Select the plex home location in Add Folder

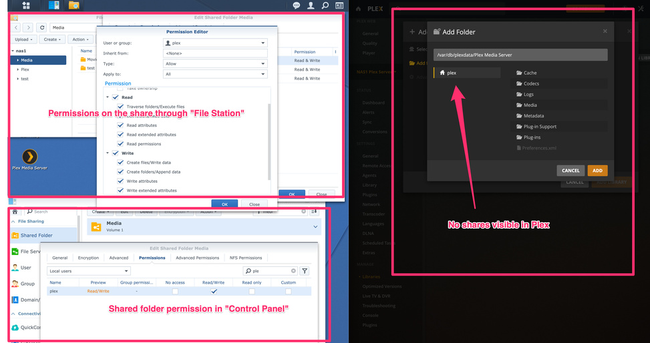467,73
